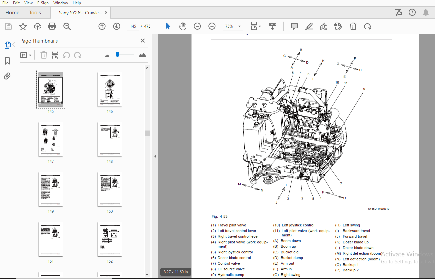435x279 pixels.
Task: Open the notifications bell
Action: click(x=426, y=13)
